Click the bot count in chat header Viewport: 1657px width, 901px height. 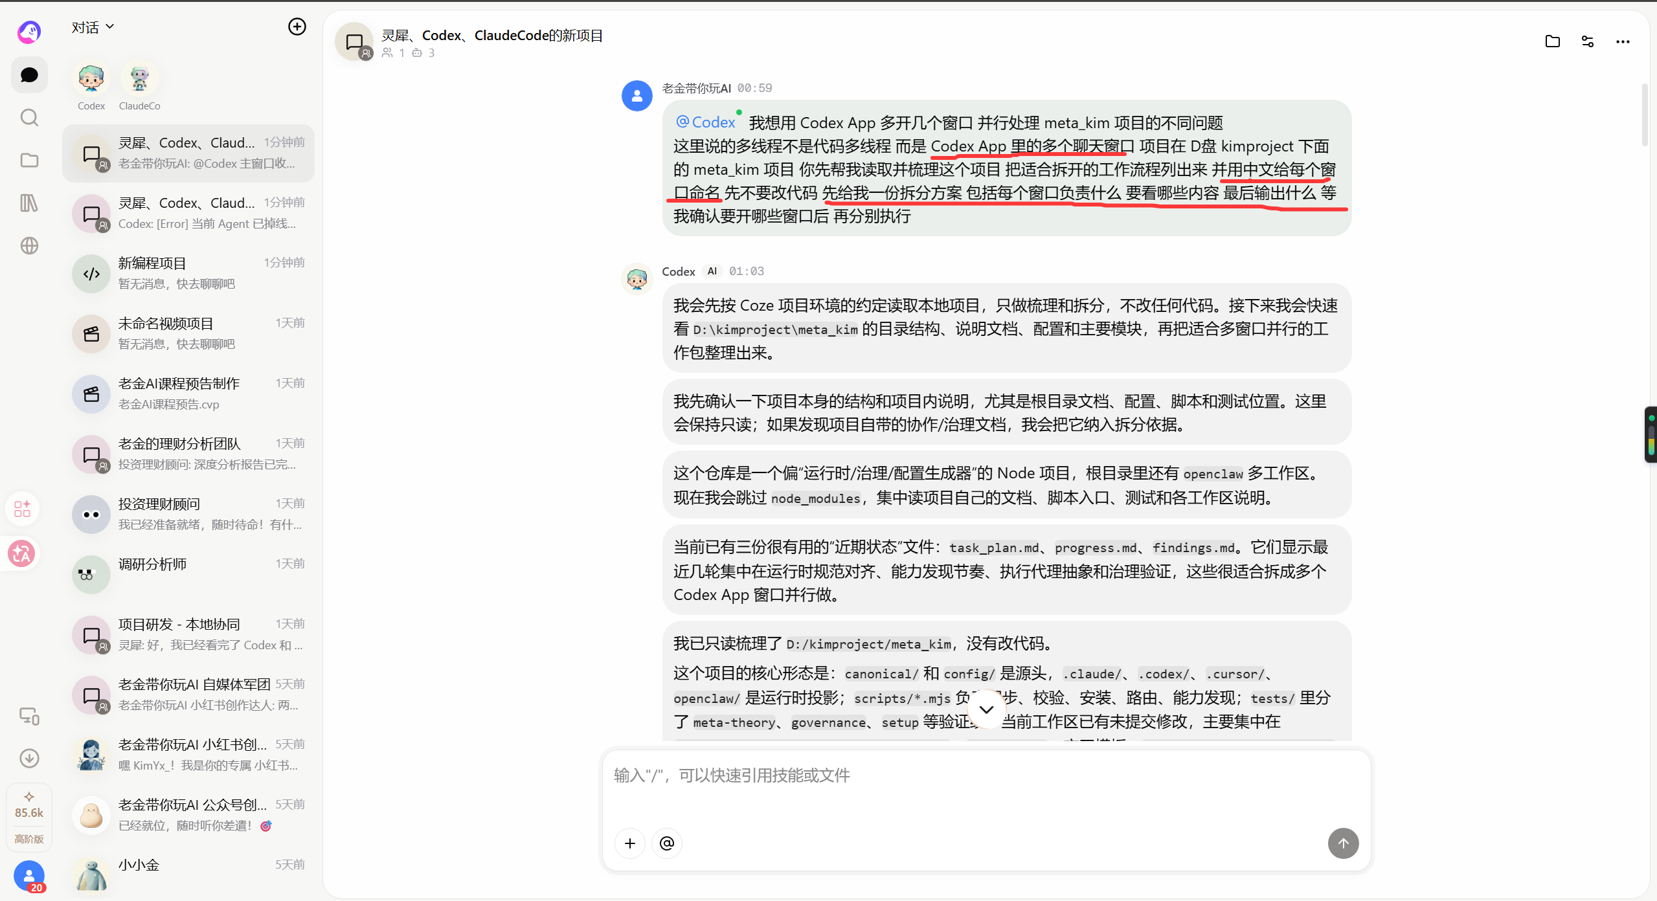pyautogui.click(x=423, y=53)
